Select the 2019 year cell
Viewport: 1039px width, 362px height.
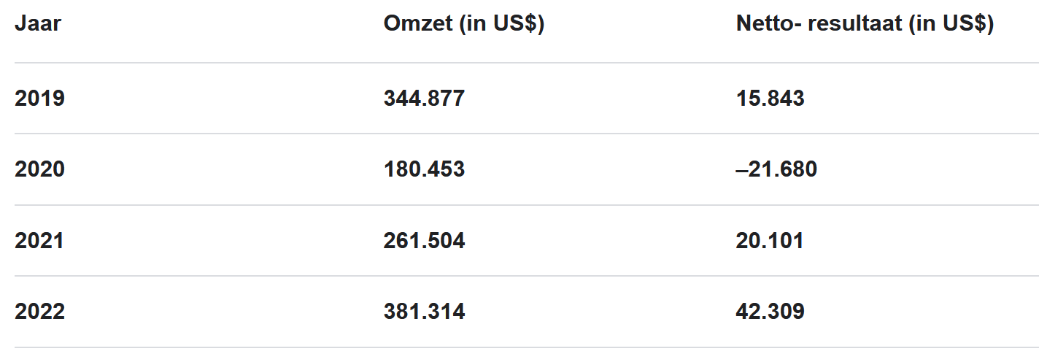tap(39, 99)
